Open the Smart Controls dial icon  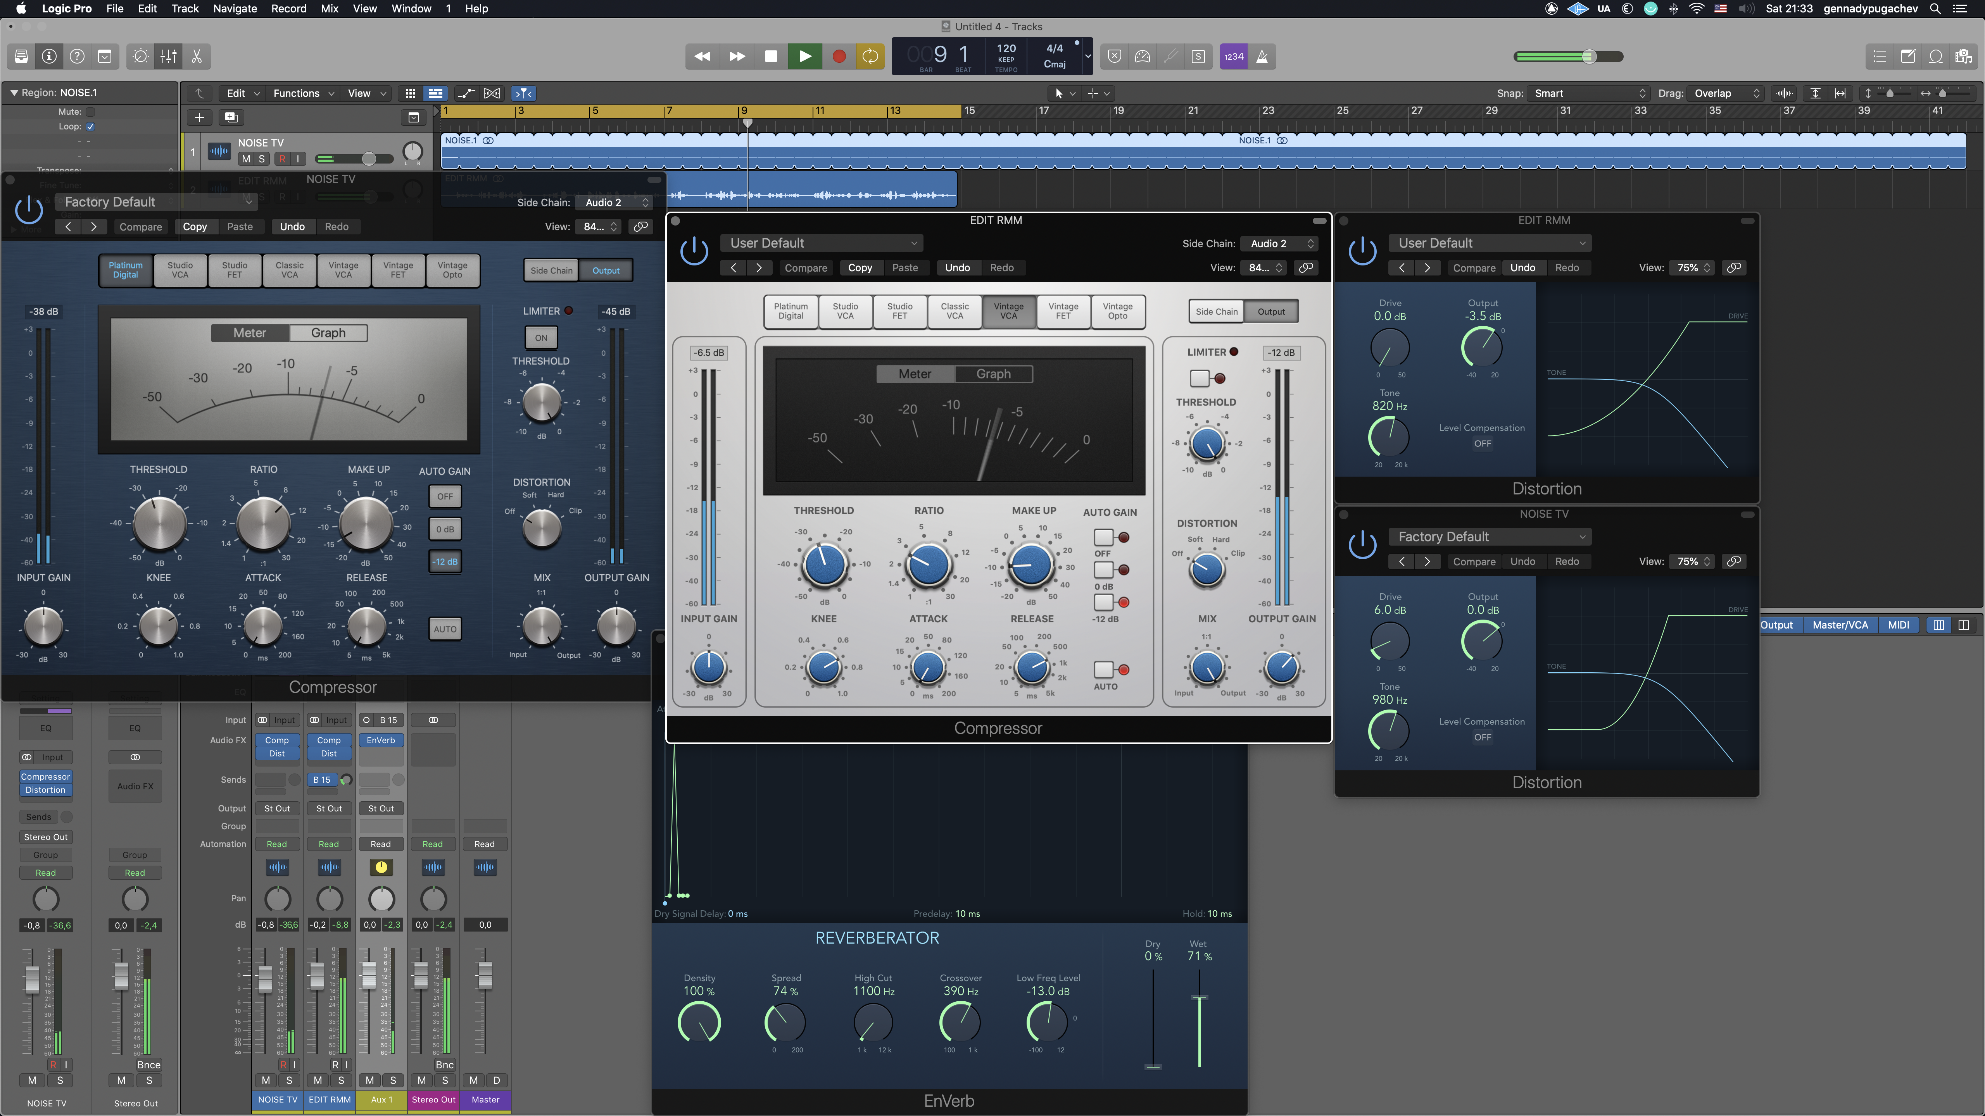[x=140, y=56]
